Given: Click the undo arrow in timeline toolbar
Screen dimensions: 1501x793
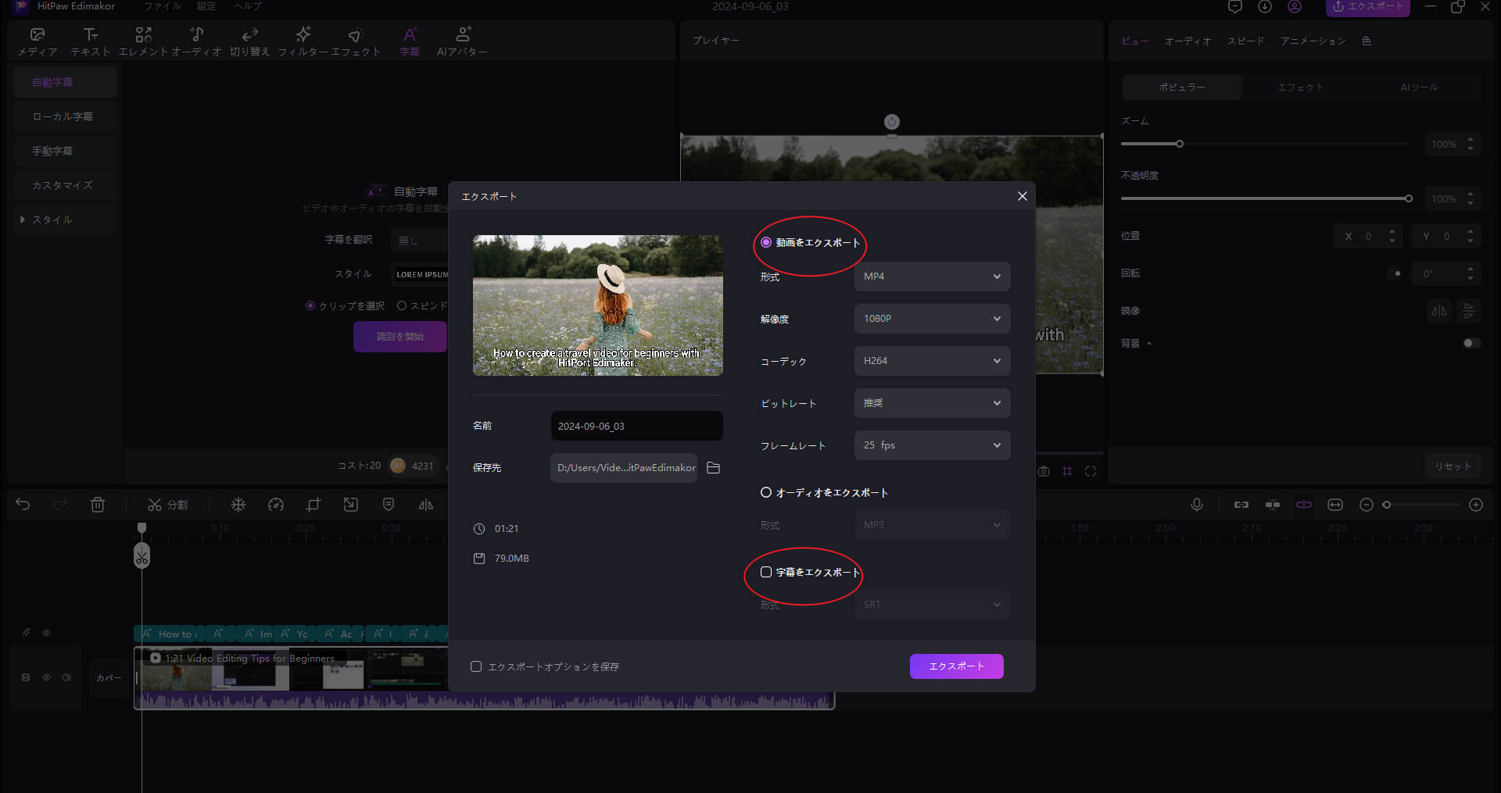Looking at the screenshot, I should point(23,505).
